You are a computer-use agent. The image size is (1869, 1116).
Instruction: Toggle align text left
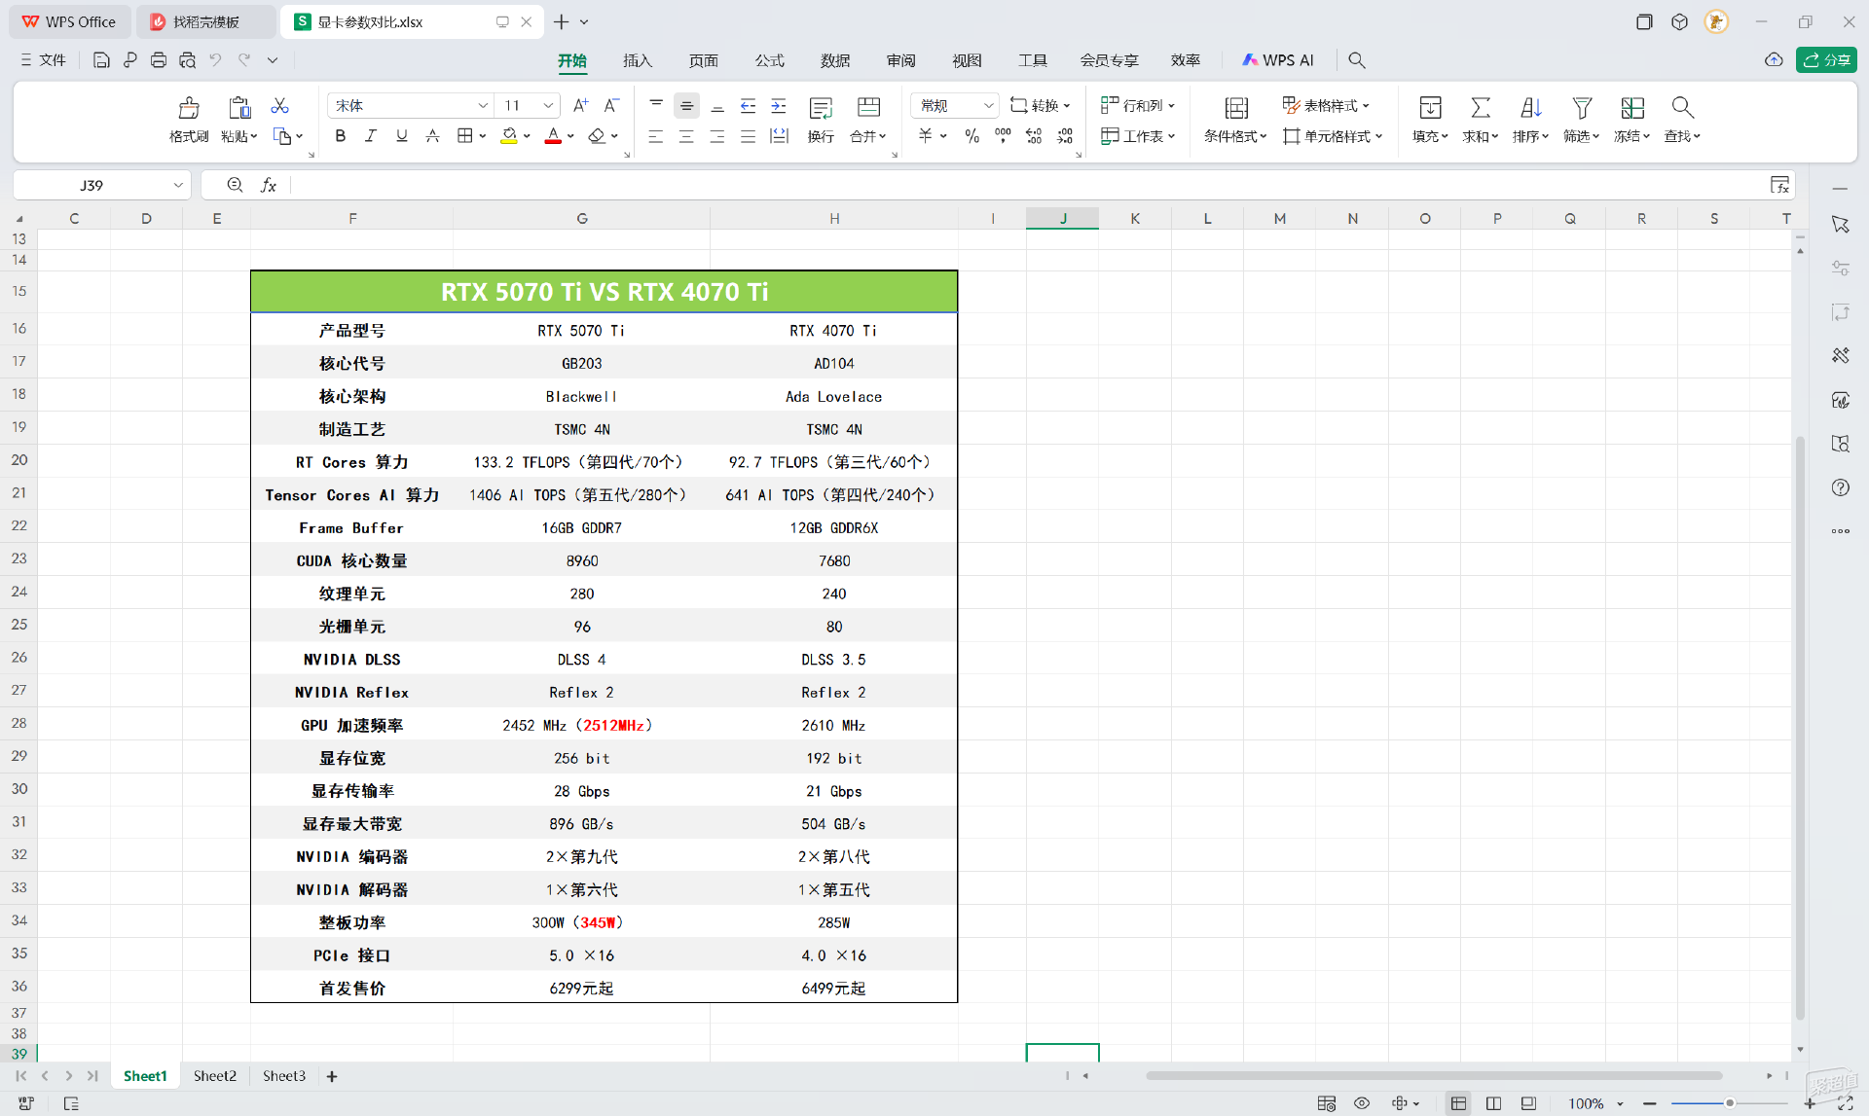click(655, 136)
